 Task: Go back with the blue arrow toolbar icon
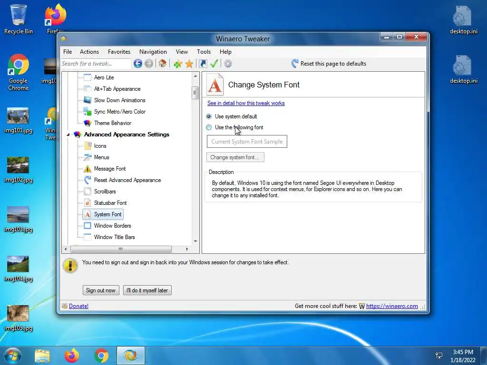coord(138,64)
